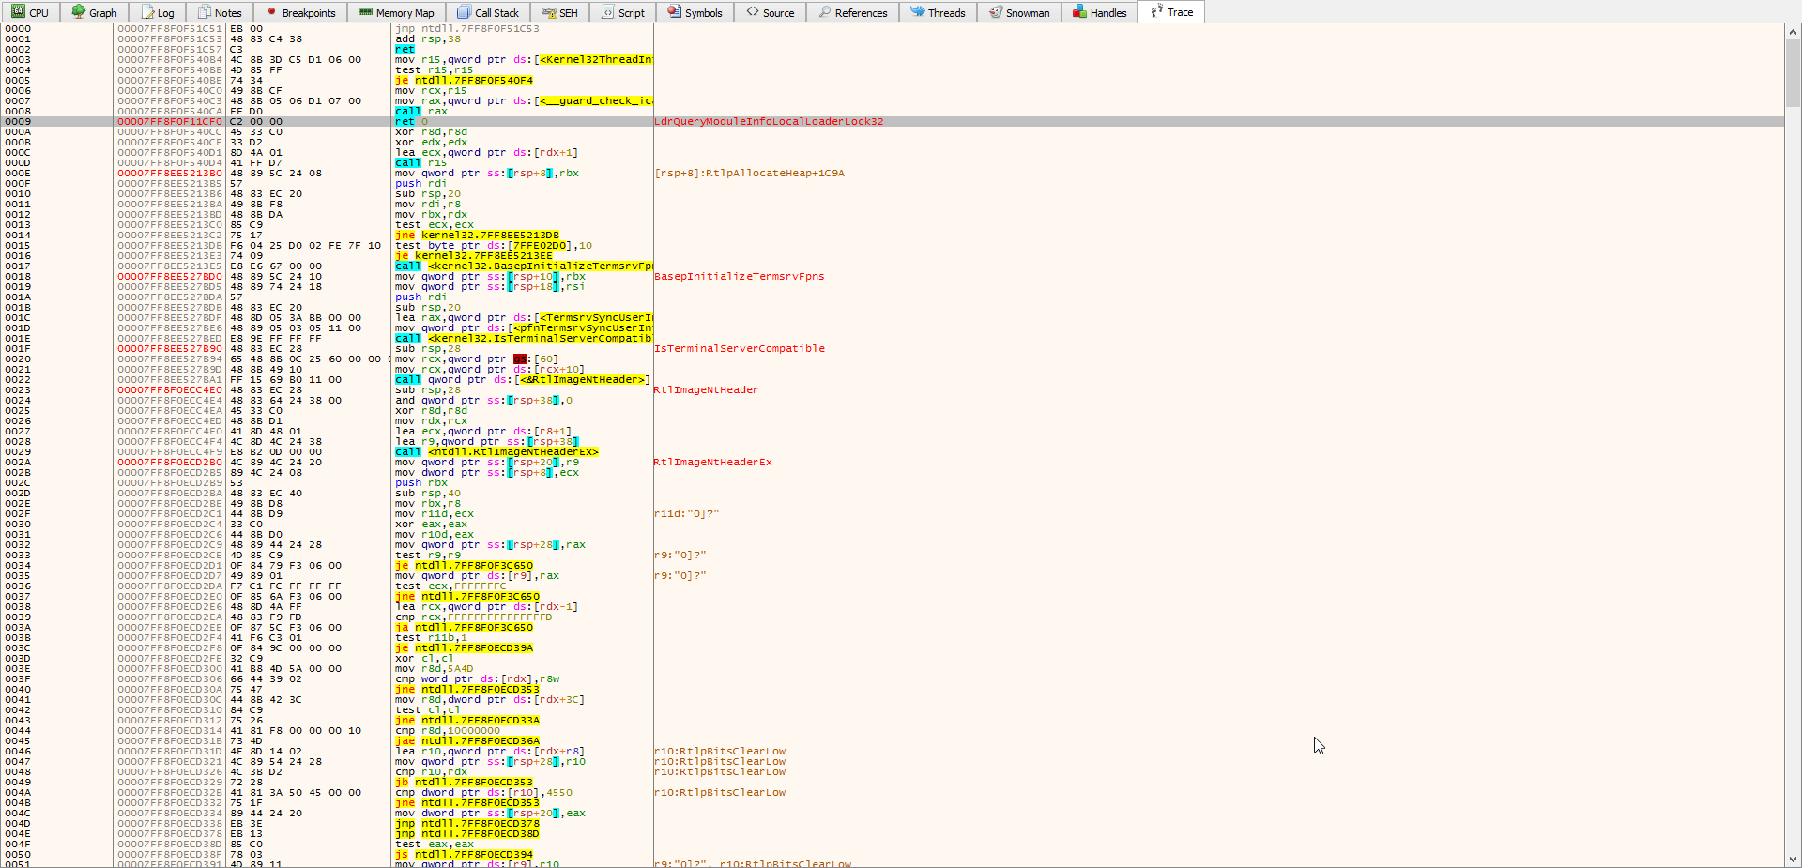The width and height of the screenshot is (1802, 868).
Task: Select the IsTerminalServerCompatible comment
Action: (740, 348)
